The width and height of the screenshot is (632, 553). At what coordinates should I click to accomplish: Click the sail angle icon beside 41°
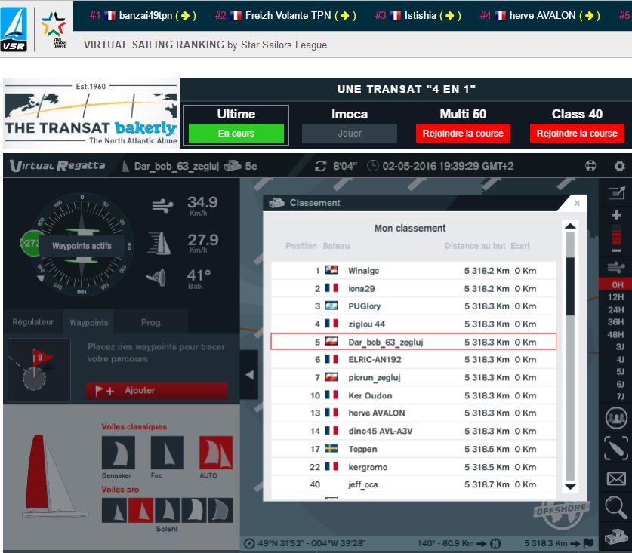[156, 277]
